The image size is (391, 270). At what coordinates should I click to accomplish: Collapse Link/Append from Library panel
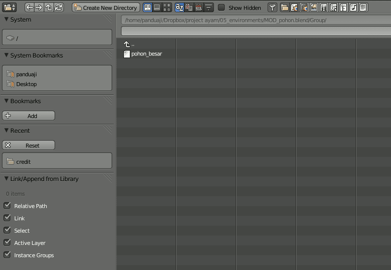7,179
